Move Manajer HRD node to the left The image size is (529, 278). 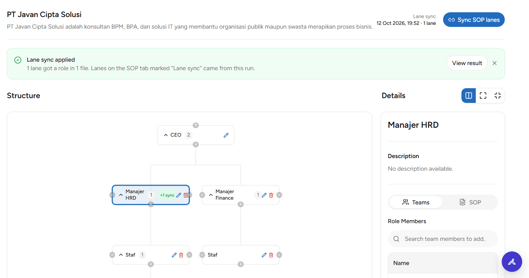(112, 195)
